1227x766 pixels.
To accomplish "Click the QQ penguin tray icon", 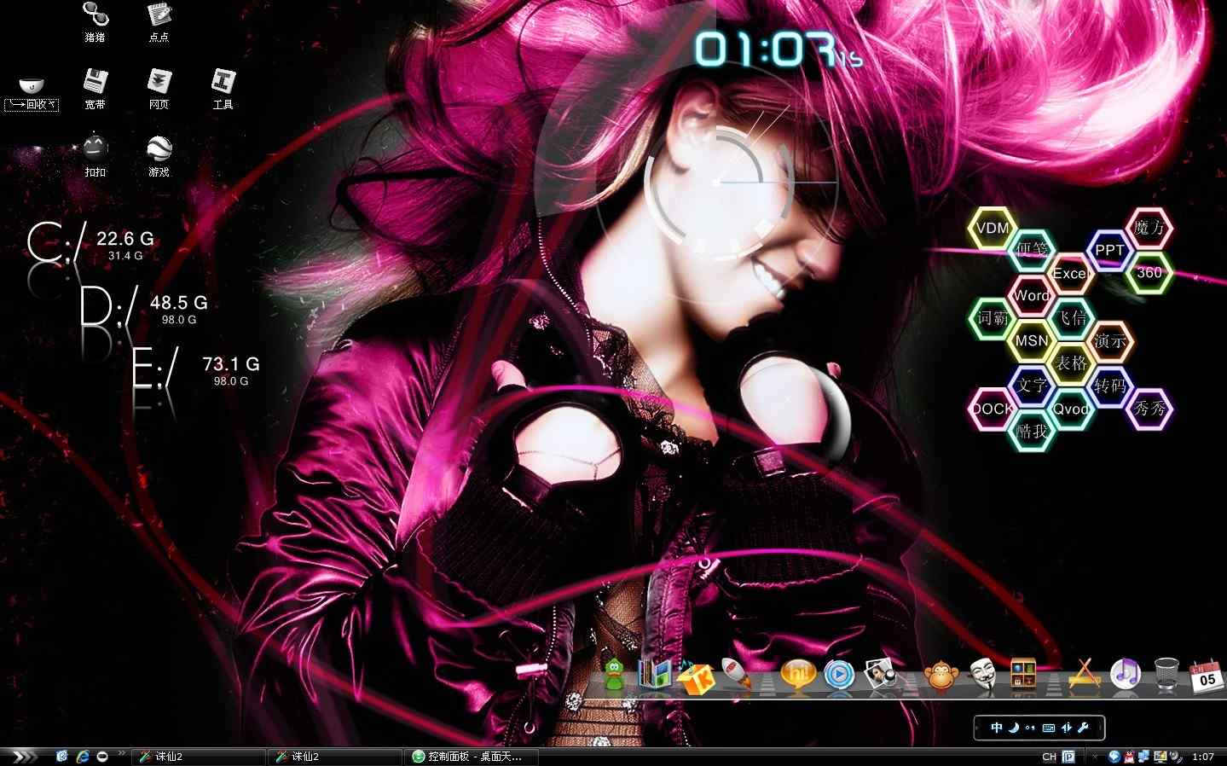I will point(1130,757).
